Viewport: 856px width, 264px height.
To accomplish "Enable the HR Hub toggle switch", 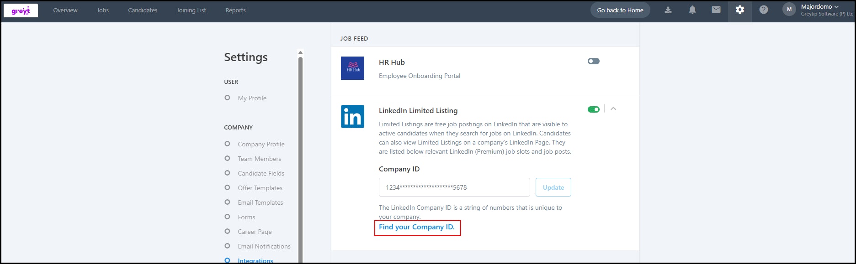I will 594,61.
